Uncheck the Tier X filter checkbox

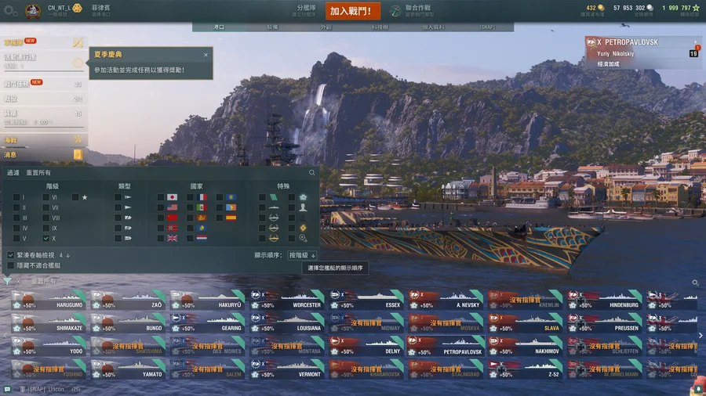pos(46,239)
